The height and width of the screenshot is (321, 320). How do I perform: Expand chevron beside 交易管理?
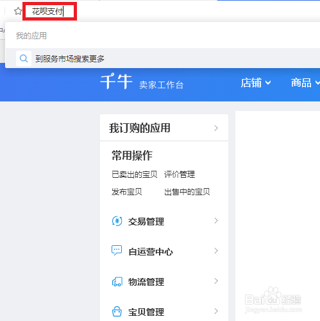coord(216,221)
